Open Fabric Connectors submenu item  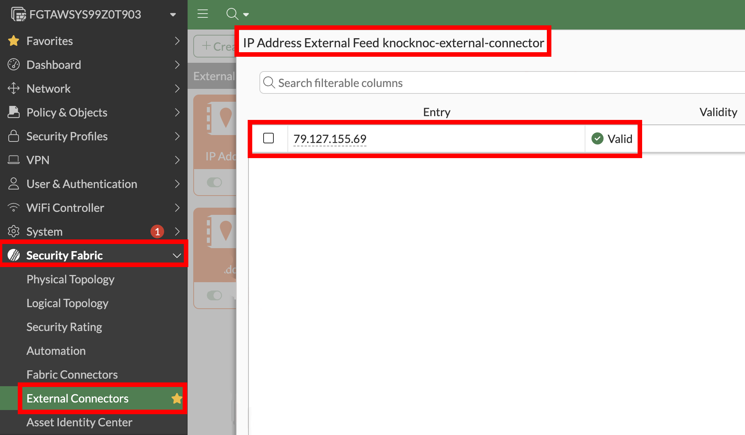pos(72,374)
